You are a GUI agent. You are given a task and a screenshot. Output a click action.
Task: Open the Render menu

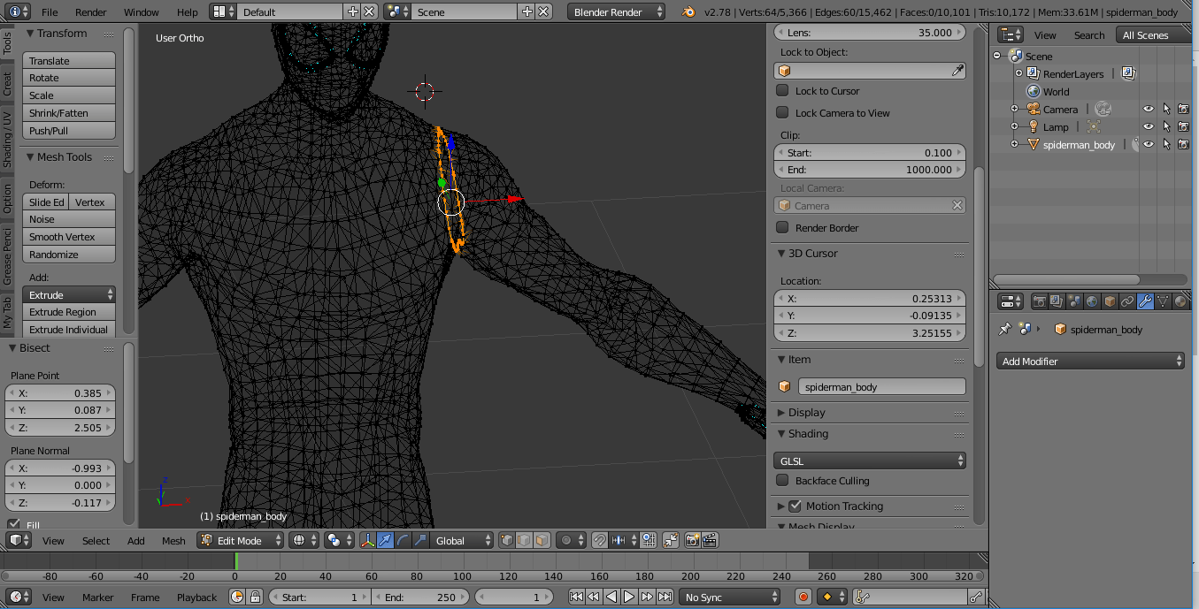click(x=90, y=12)
